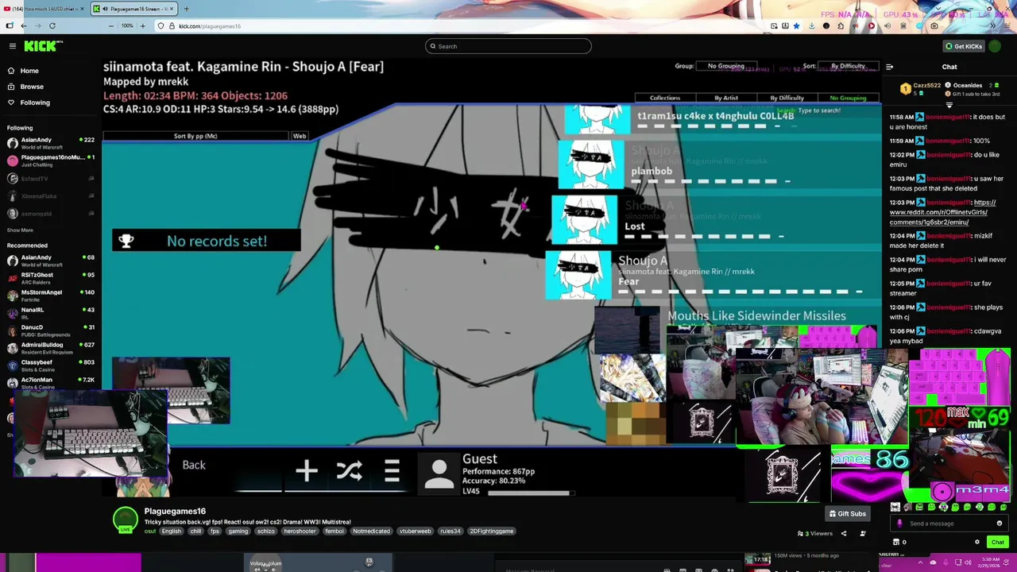This screenshot has width=1017, height=572.
Task: Open the green profile avatar menu
Action: tap(995, 46)
